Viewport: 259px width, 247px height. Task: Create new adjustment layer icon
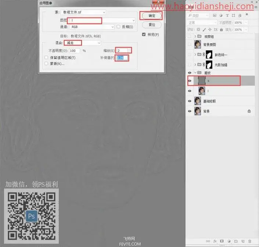tap(229, 241)
